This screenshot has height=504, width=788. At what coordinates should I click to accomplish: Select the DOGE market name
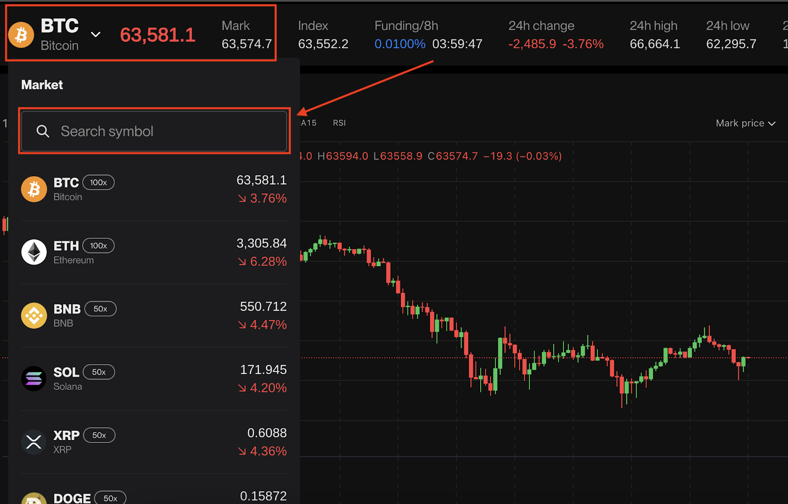(72, 498)
